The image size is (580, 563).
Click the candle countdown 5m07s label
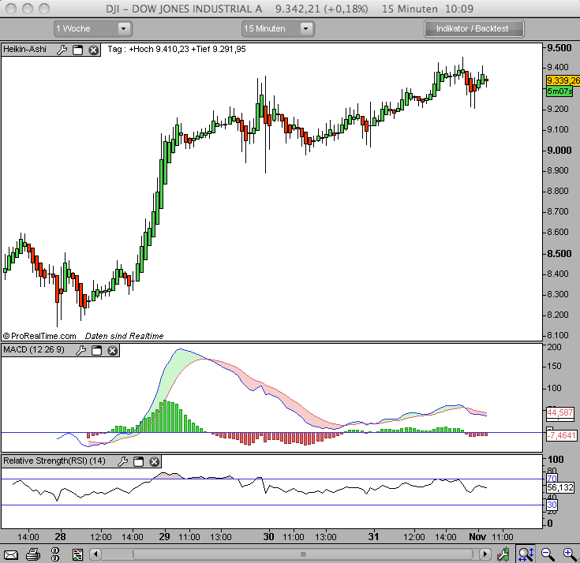pos(559,91)
